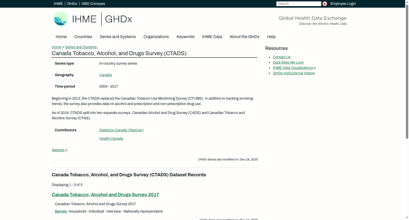Click the IHME leaf logo icon
The height and width of the screenshot is (220, 409).
pyautogui.click(x=61, y=19)
